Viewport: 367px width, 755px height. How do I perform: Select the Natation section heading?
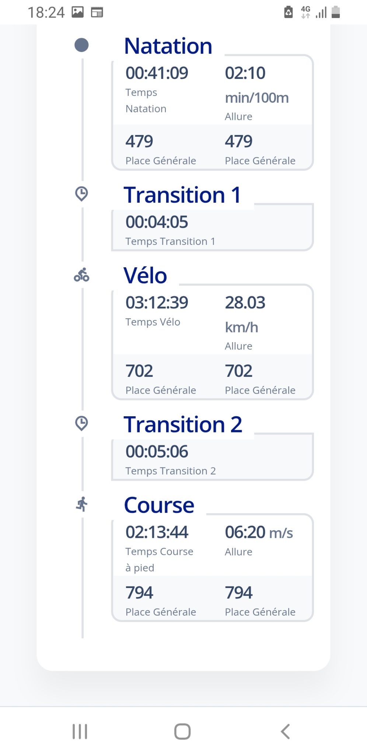point(168,46)
